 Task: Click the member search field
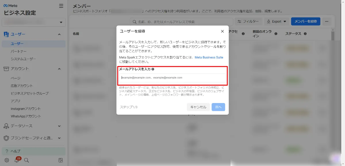[x=181, y=22]
